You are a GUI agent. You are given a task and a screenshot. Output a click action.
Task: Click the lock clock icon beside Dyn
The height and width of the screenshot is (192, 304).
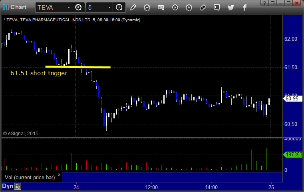(18, 186)
